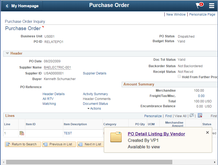Dismiss the notification popup with the X

point(208,132)
